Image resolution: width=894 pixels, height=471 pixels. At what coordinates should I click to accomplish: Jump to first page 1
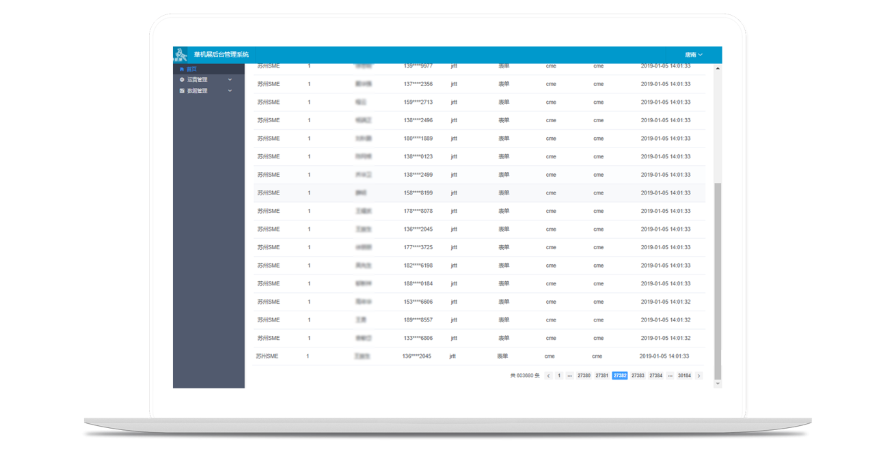pos(558,375)
